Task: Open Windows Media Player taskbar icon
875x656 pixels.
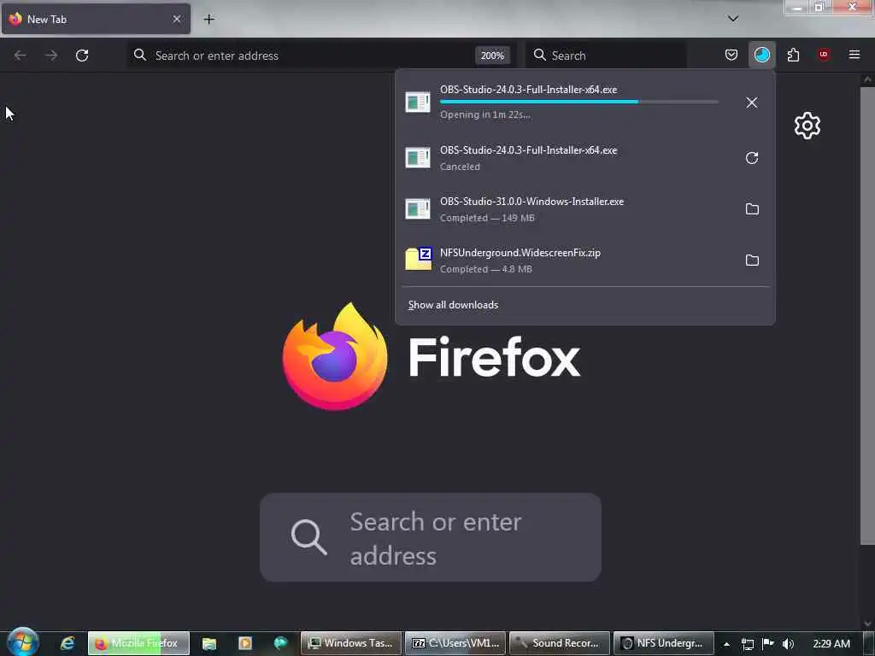Action: [245, 643]
